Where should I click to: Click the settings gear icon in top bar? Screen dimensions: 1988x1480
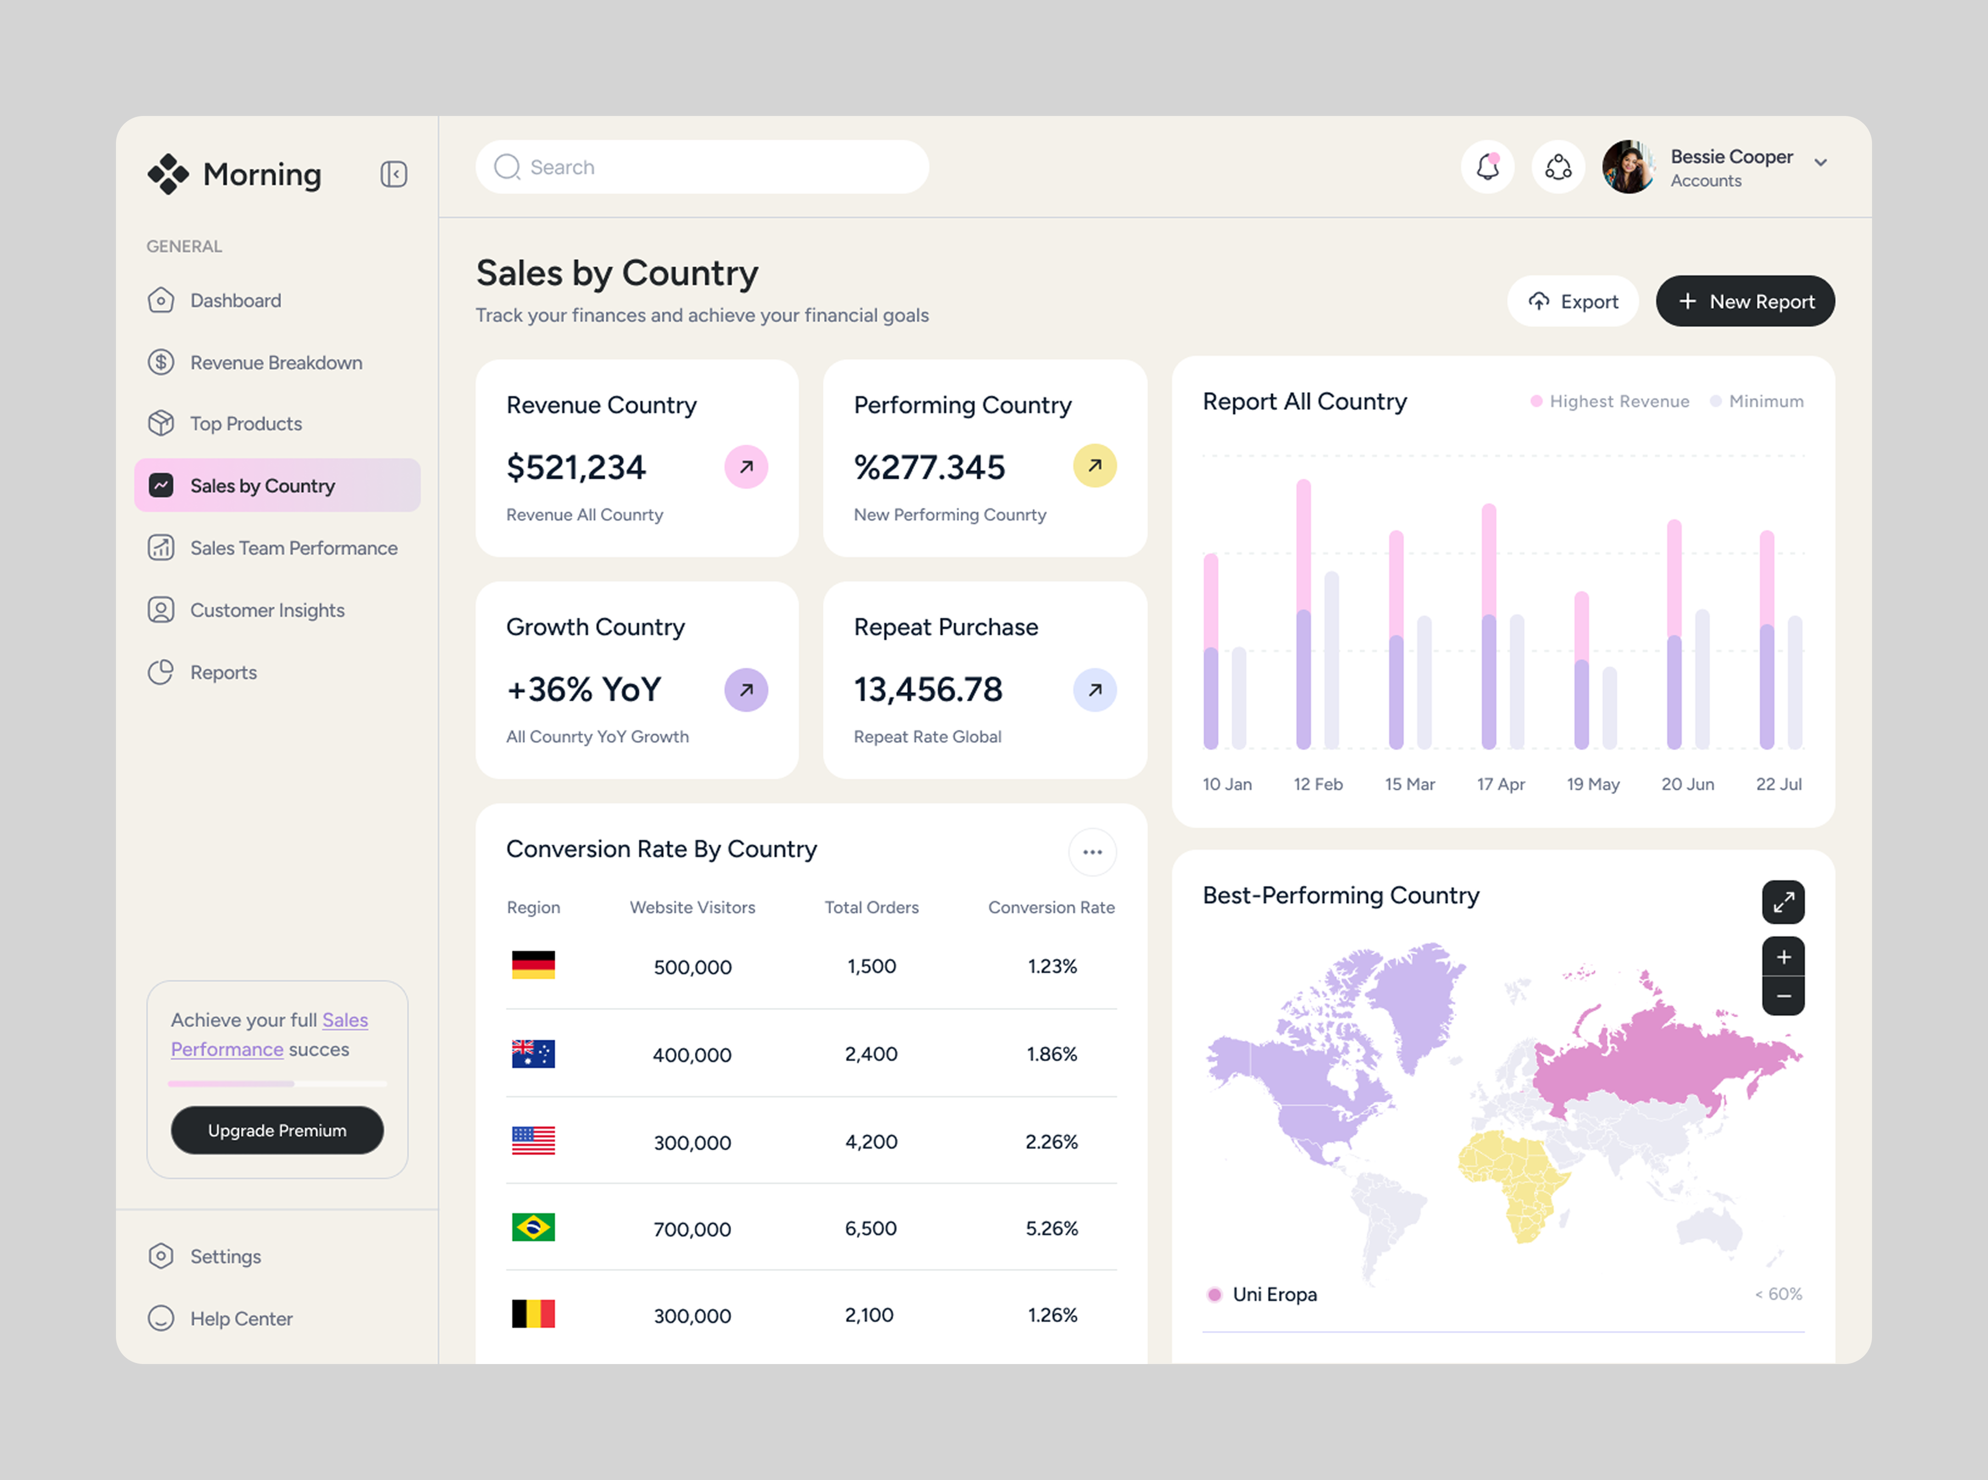[x=1557, y=167]
